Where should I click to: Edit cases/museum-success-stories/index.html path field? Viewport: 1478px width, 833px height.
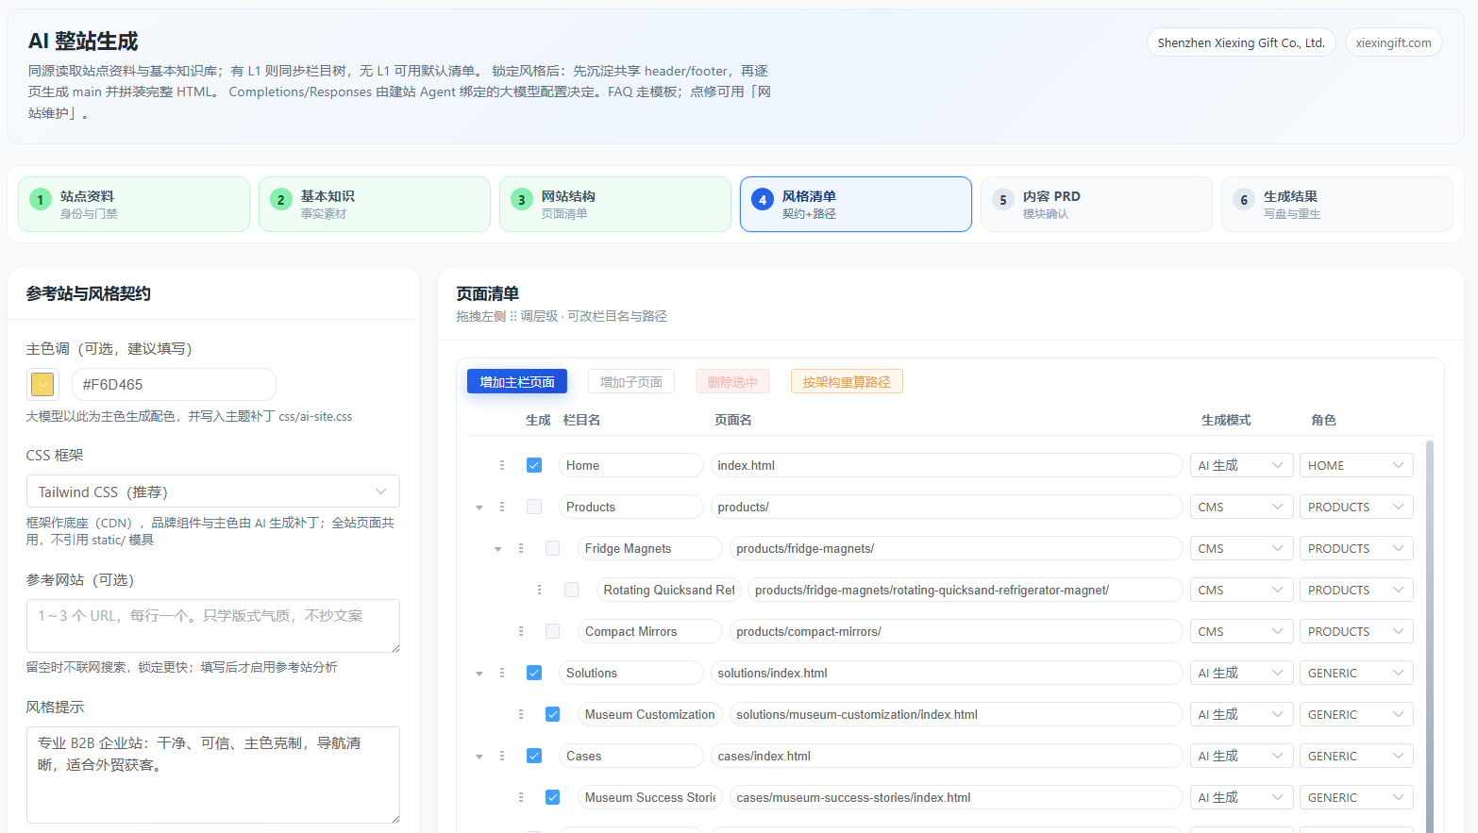[x=956, y=797]
